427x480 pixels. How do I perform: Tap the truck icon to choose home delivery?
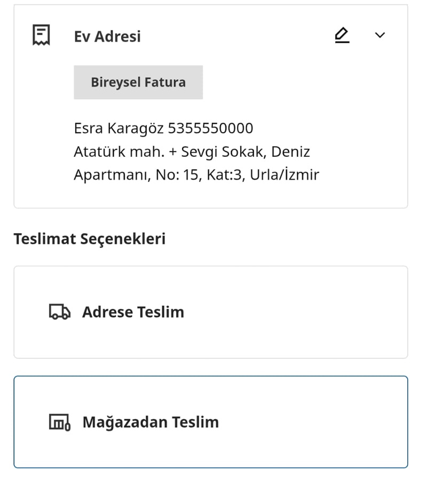pyautogui.click(x=60, y=312)
